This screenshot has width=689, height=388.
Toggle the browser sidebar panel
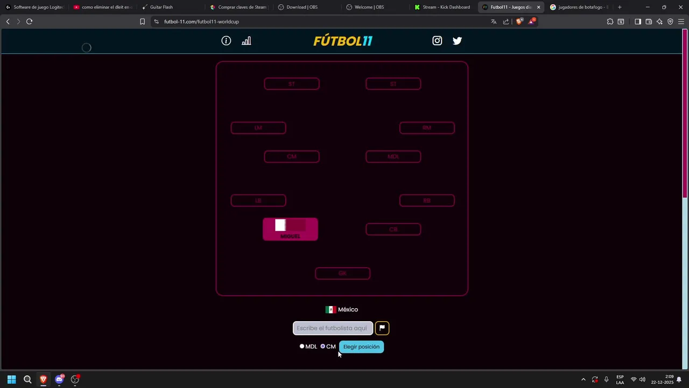click(638, 22)
